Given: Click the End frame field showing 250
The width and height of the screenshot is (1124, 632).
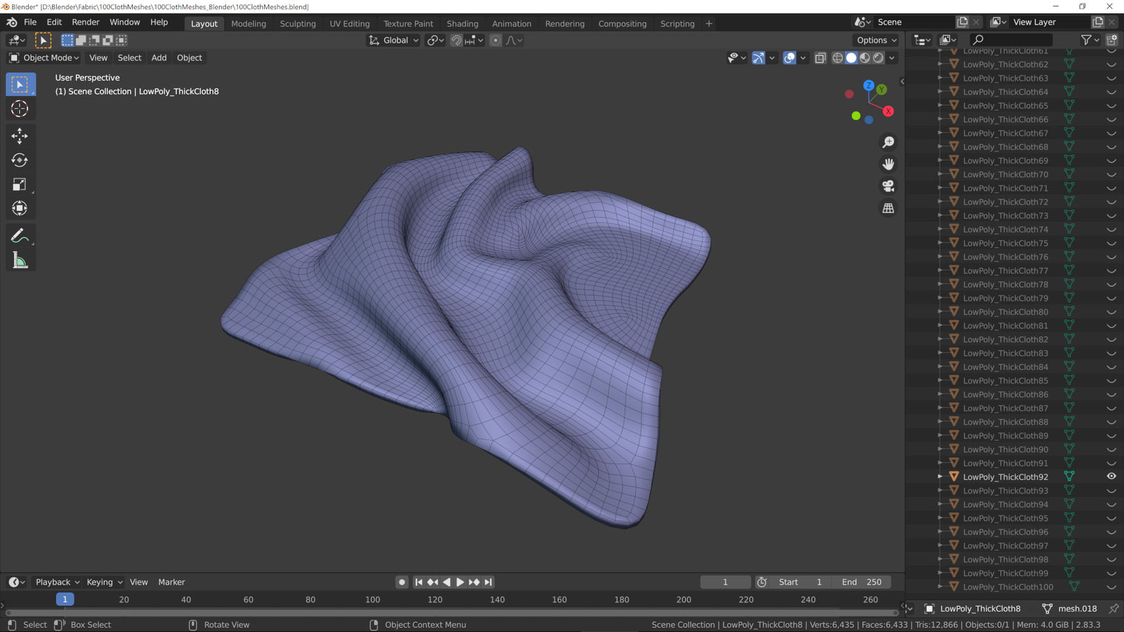Looking at the screenshot, I should [862, 582].
